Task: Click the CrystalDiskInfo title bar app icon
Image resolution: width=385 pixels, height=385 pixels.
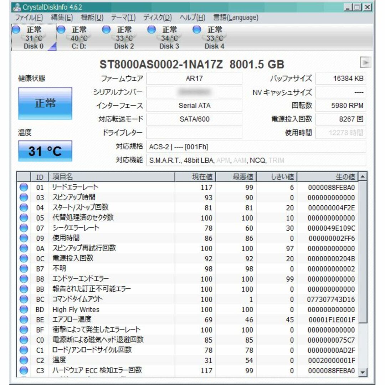Action: pos(17,7)
